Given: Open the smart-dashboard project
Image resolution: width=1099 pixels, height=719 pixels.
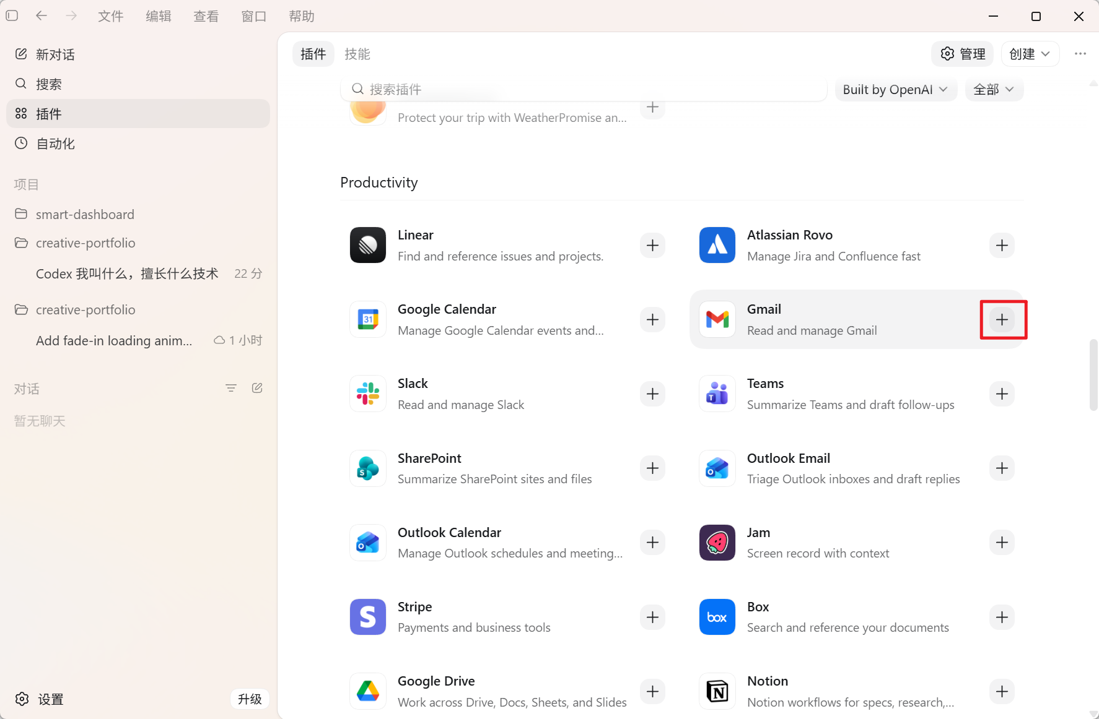Looking at the screenshot, I should [x=138, y=214].
